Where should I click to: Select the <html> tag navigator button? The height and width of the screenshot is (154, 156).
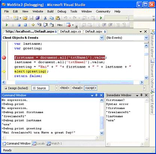pos(64,88)
